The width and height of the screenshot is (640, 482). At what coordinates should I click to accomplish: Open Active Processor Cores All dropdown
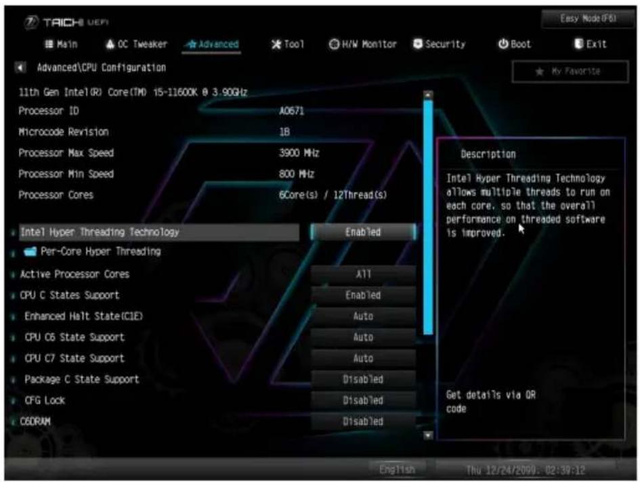(363, 274)
